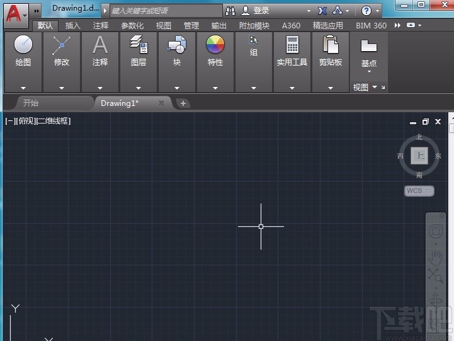The width and height of the screenshot is (454, 341).
Task: Select the Pan hand tool
Action: pos(436,258)
